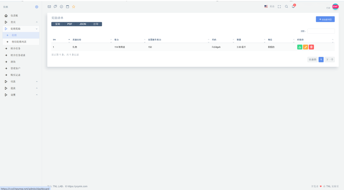Click the 礼物 reward name cell
The width and height of the screenshot is (344, 190).
click(x=75, y=47)
